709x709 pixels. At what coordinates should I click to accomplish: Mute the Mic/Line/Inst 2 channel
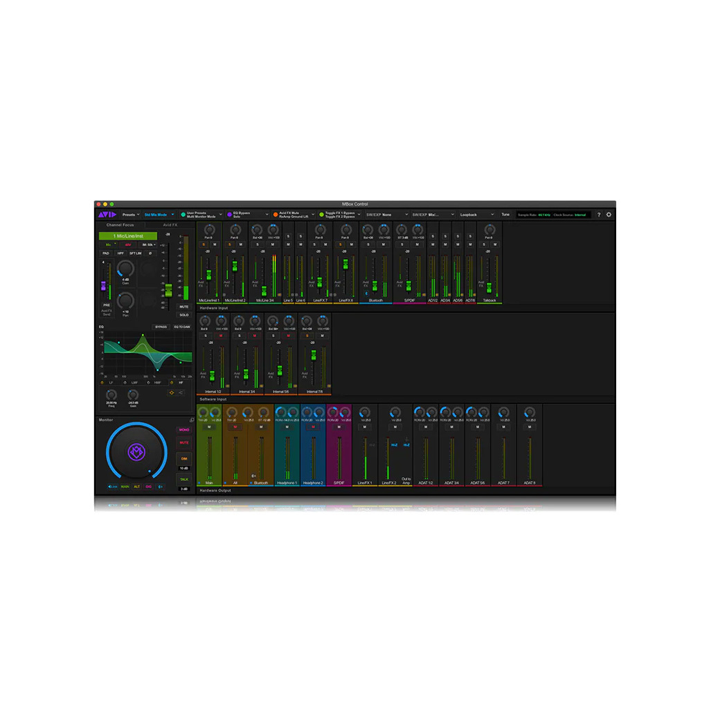click(240, 244)
